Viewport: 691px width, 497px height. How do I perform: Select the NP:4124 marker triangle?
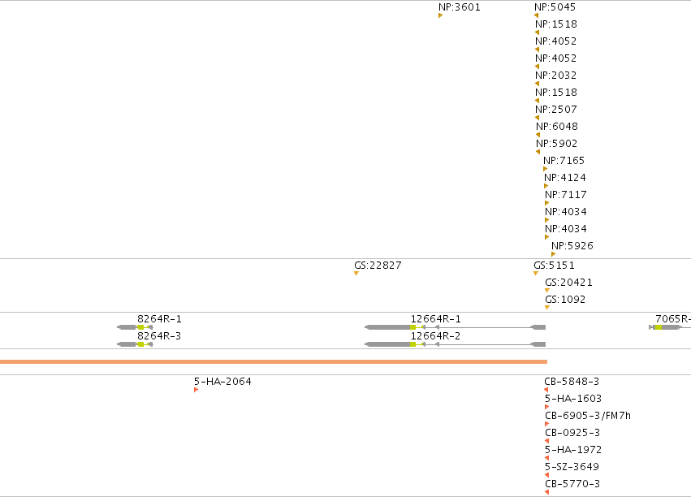546,186
